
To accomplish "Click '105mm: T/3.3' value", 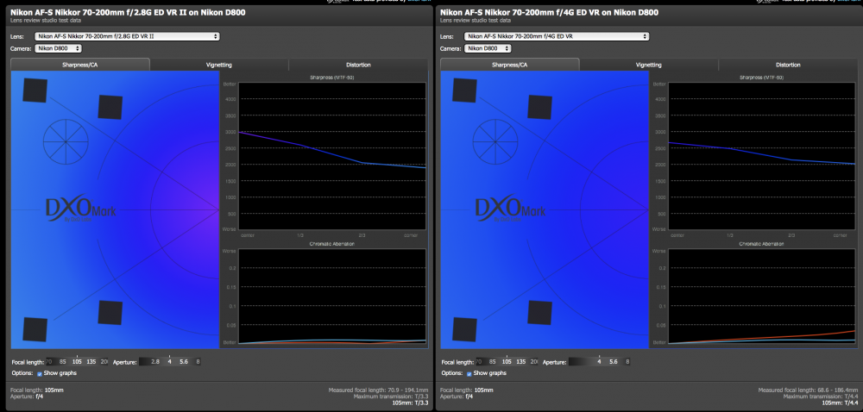I will (410, 403).
